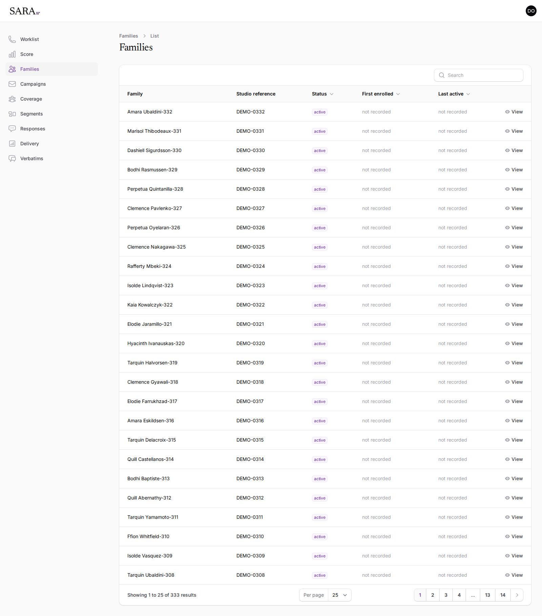Click the Verbatims chat icon
This screenshot has height=616, width=542.
12,158
